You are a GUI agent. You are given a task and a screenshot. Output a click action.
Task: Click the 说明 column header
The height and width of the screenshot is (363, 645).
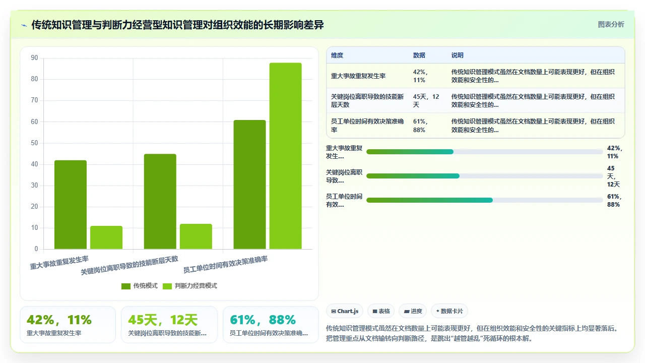click(x=458, y=55)
